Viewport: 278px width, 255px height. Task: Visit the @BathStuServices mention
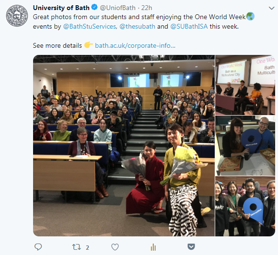(x=90, y=26)
